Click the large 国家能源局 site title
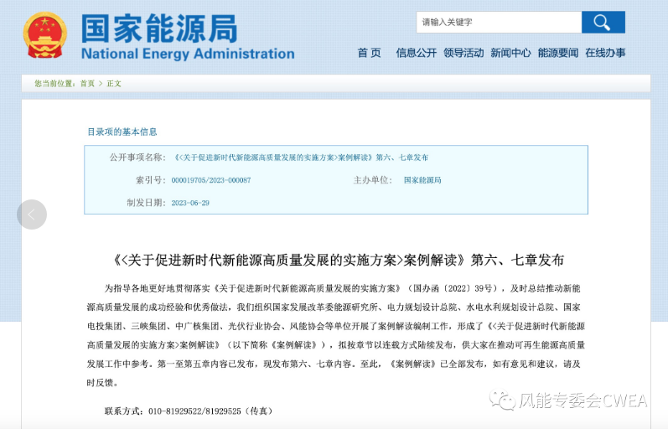 click(x=159, y=28)
